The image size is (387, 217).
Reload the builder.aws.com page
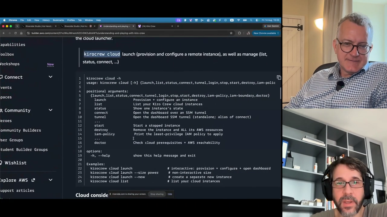[15, 33]
